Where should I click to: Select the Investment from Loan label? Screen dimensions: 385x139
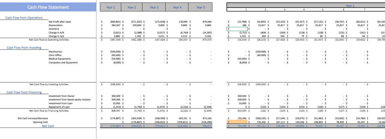coord(60,103)
